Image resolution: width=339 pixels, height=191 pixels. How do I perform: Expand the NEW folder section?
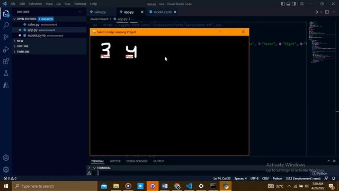coord(49,41)
